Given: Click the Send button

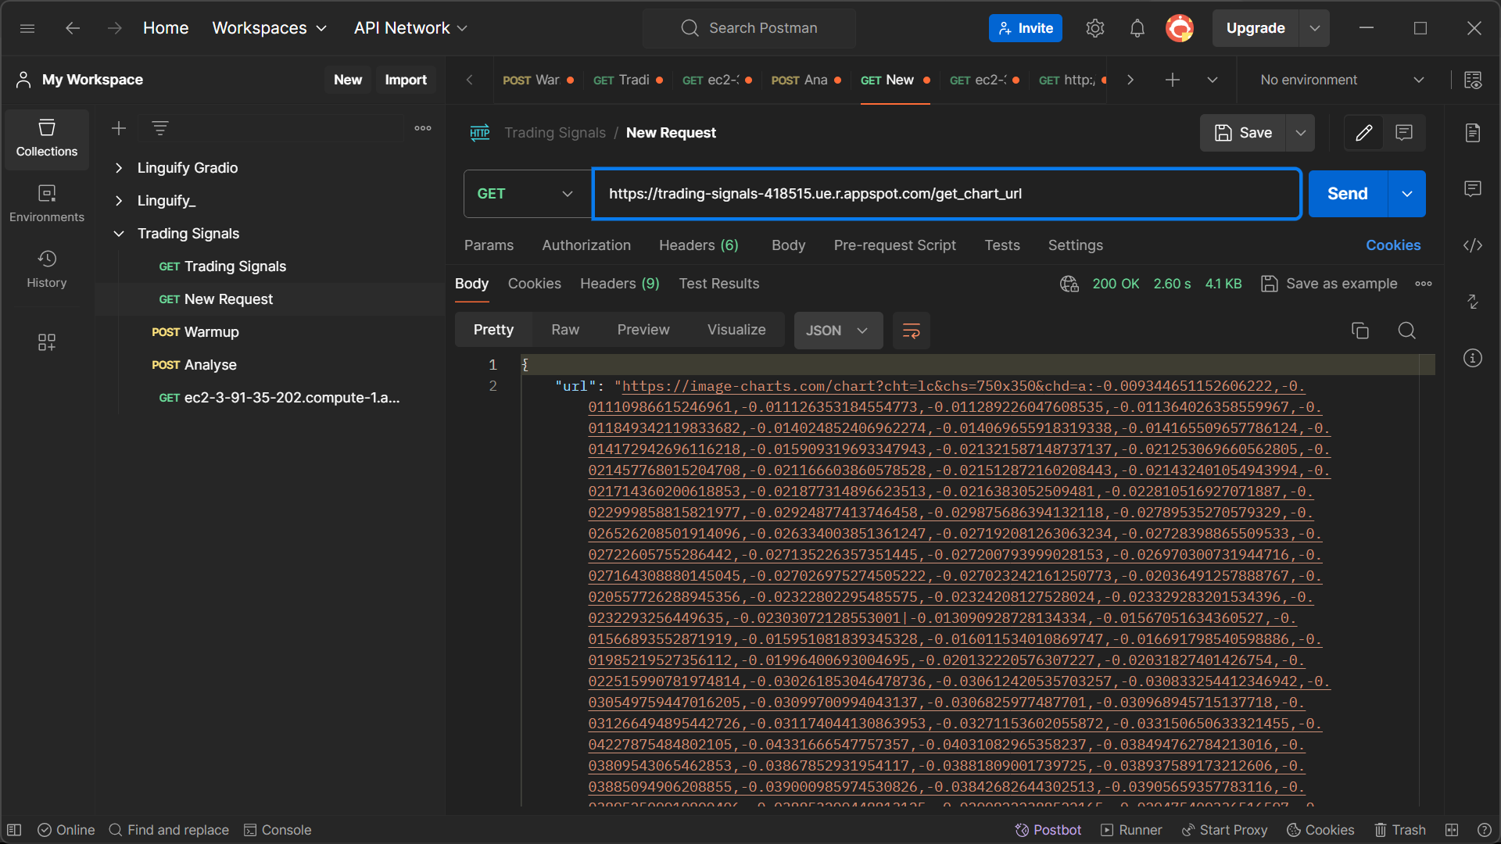Looking at the screenshot, I should 1347,194.
